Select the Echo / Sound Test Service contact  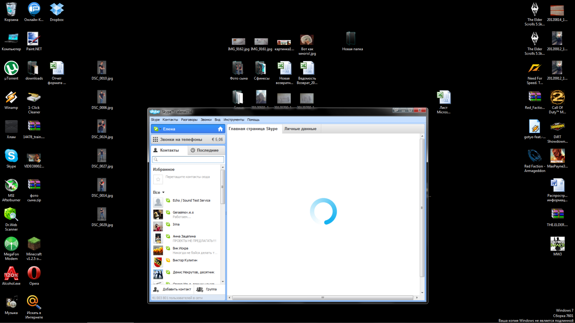[191, 201]
